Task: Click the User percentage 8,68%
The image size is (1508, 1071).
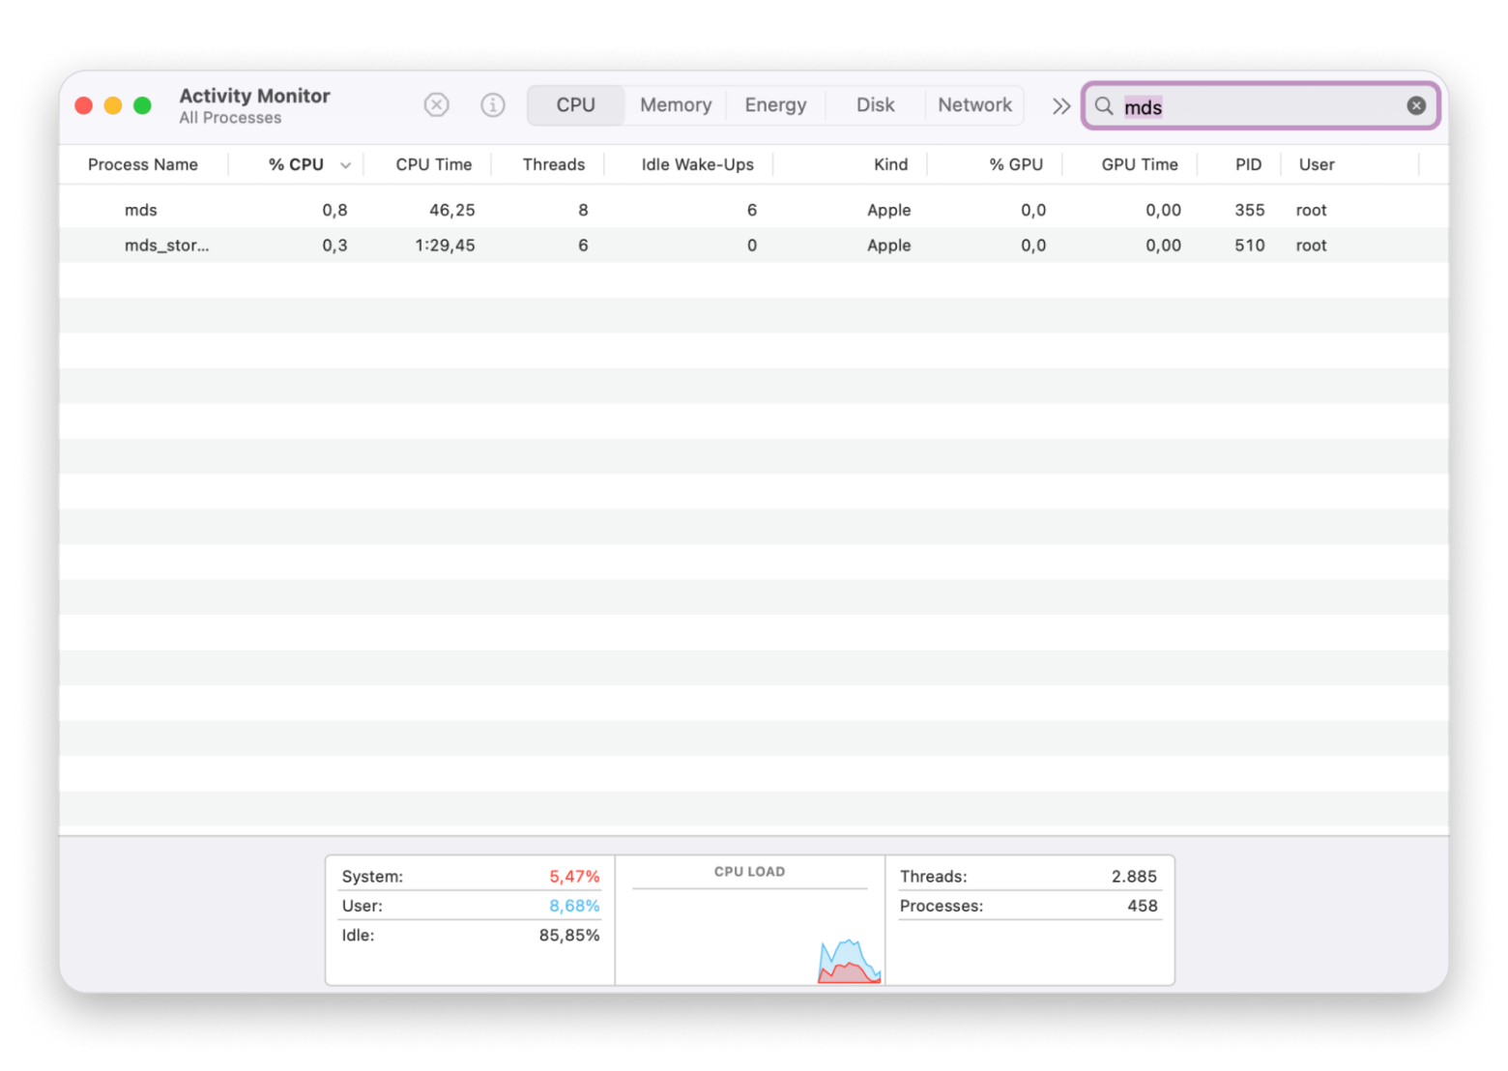Action: [x=574, y=906]
